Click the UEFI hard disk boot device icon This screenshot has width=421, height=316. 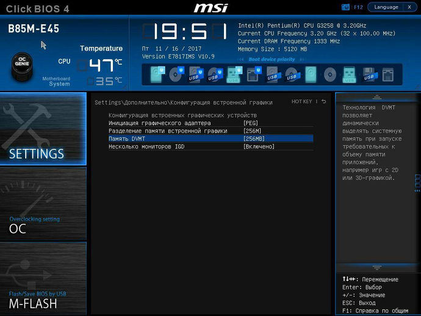coord(157,74)
